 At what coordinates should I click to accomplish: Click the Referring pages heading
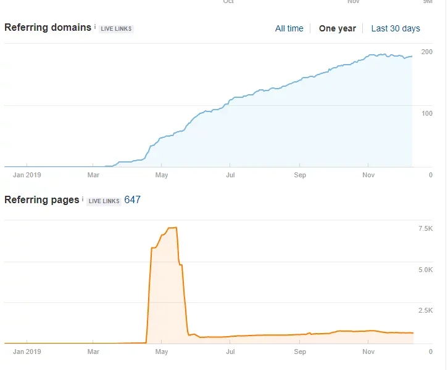(42, 200)
